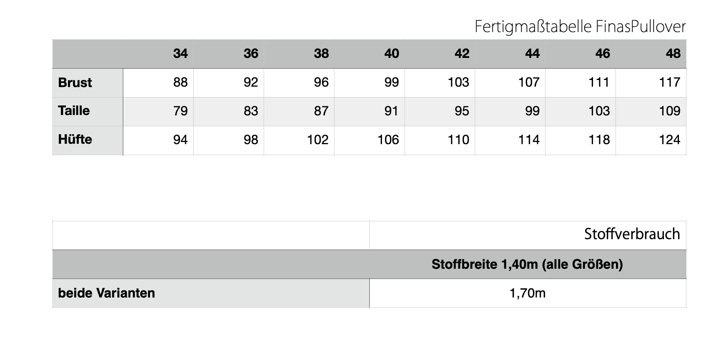Click Brust value 107 for size 44
The width and height of the screenshot is (724, 340).
point(528,82)
